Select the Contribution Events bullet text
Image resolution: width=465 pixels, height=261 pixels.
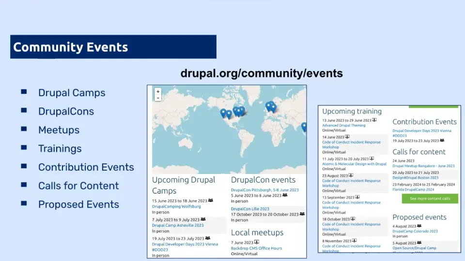tap(86, 167)
